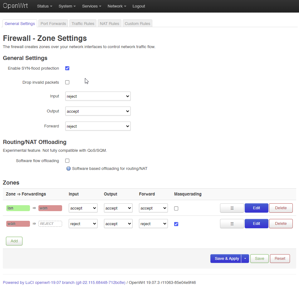Click the red wan forwarding badge in lan row
Viewport: 299px width, 287px height.
click(x=50, y=208)
